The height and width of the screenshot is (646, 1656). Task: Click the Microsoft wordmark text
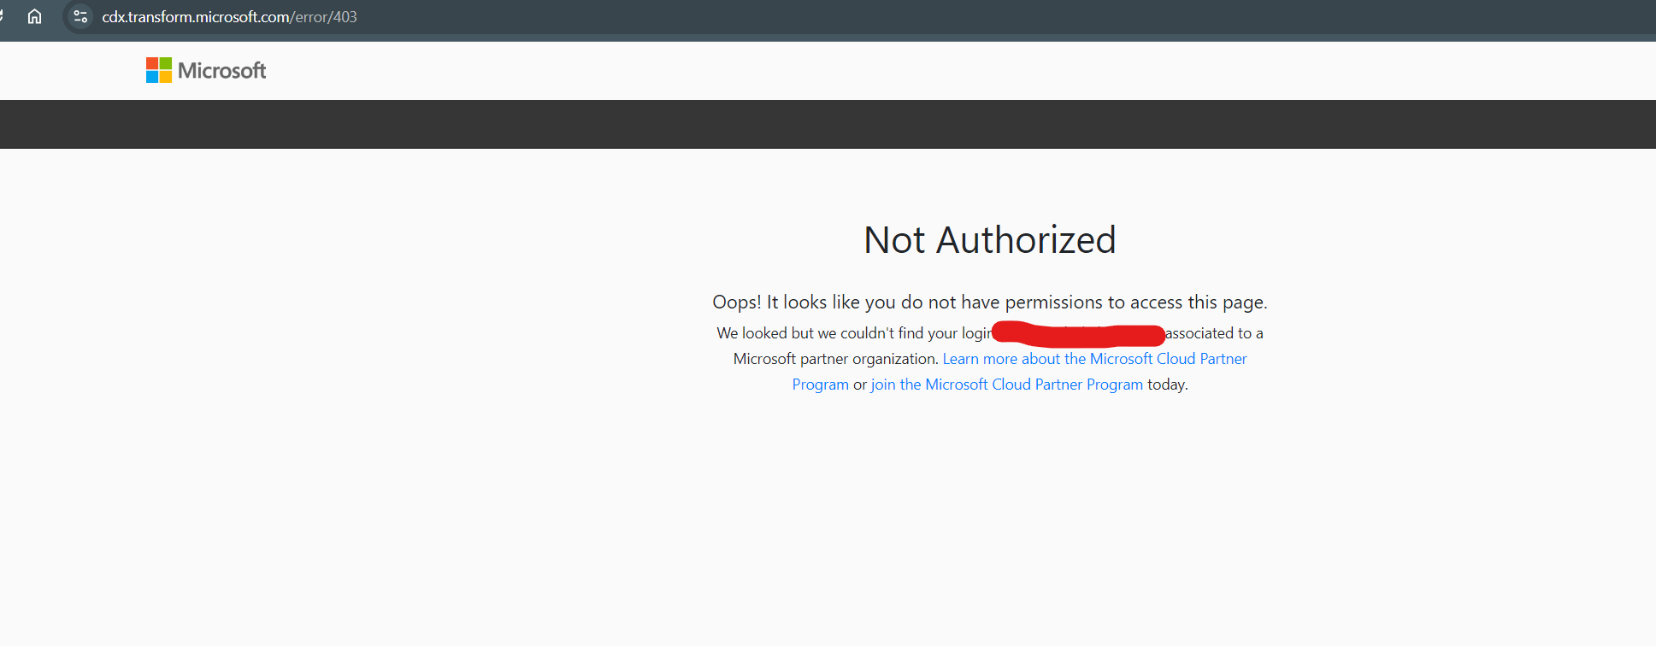click(222, 71)
